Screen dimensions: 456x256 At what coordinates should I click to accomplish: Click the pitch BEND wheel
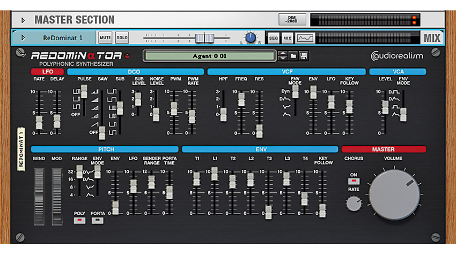[x=39, y=197]
